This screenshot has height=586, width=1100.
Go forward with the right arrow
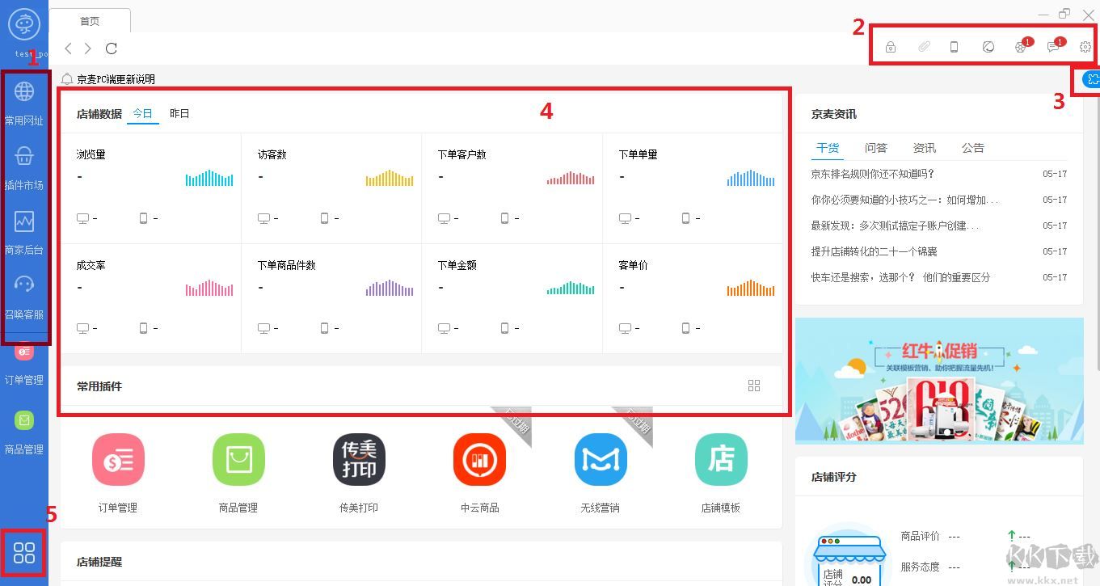[x=88, y=48]
